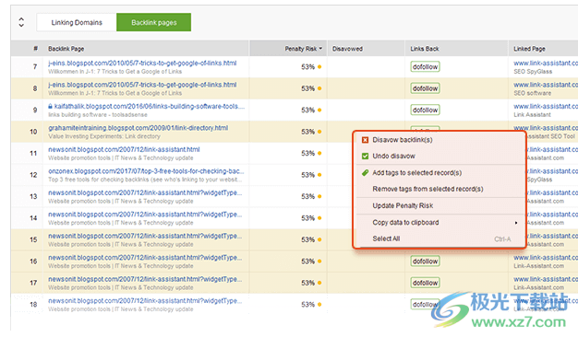
Task: Click 'SEO SpyGlass' text in row 7
Action: tap(533, 72)
